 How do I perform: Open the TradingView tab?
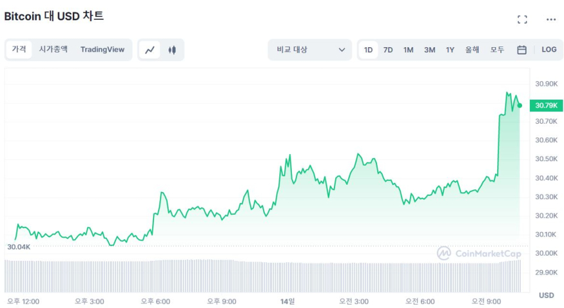(x=102, y=49)
